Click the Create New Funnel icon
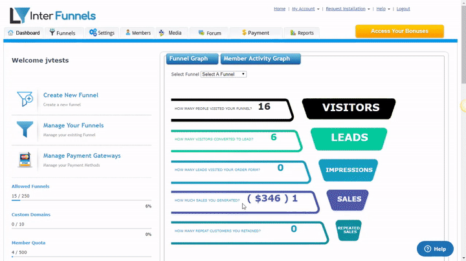Viewport: 466px width, 261px height. pyautogui.click(x=25, y=99)
